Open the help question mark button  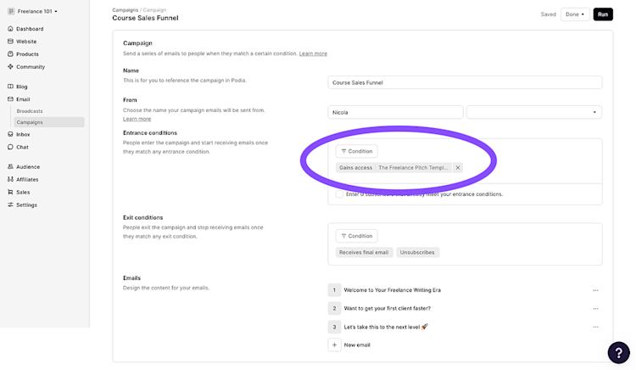618,352
